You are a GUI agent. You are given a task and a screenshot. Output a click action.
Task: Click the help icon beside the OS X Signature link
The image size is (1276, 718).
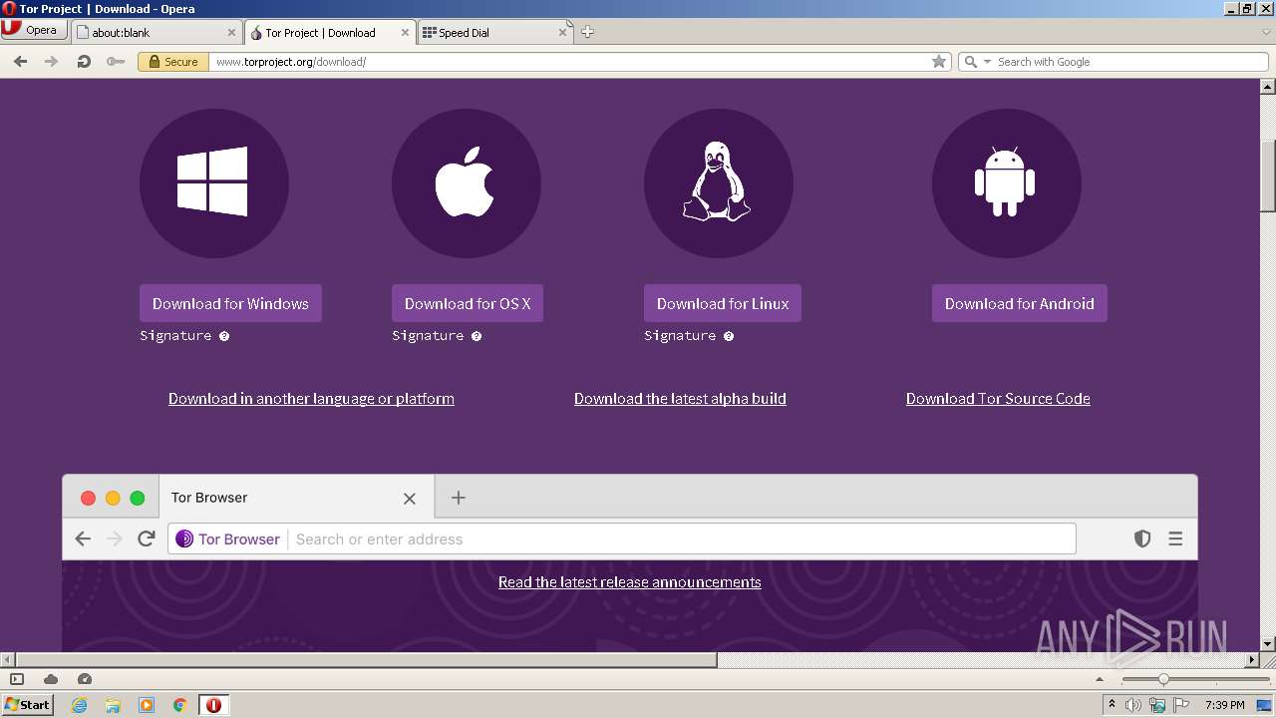(477, 336)
